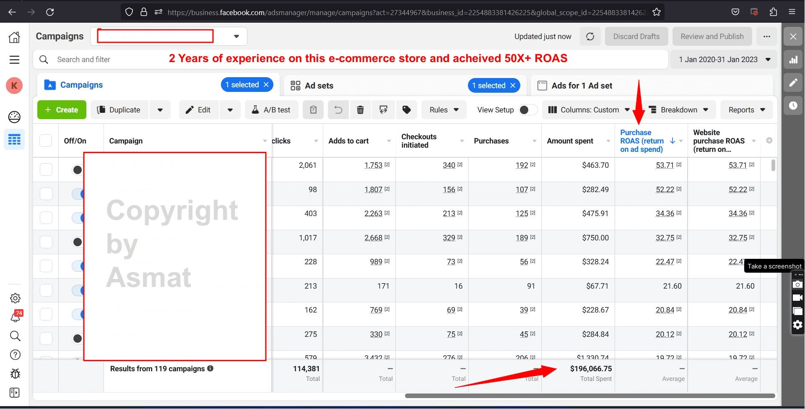
Task: Open the three-dots more options button
Action: click(767, 36)
